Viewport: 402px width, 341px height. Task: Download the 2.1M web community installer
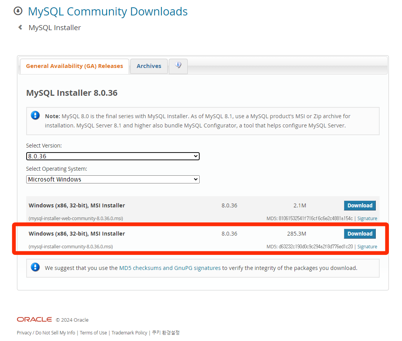[x=360, y=205]
